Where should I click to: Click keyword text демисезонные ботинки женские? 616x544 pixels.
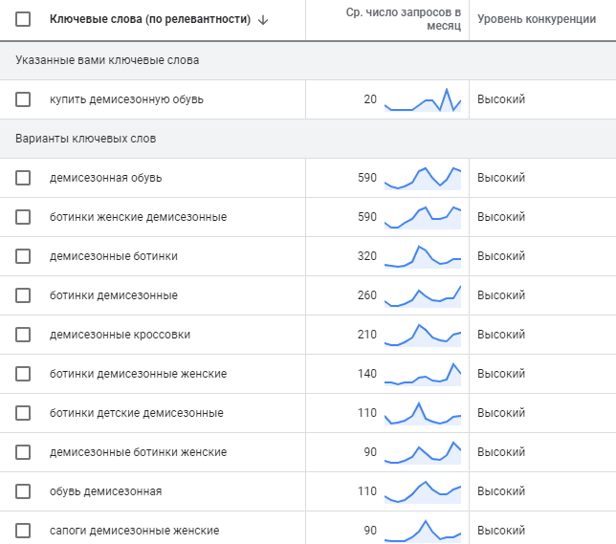click(138, 452)
